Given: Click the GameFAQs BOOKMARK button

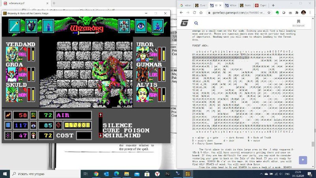Looking at the screenshot, I should coord(299,23).
